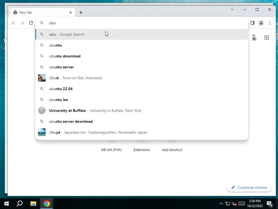This screenshot has width=278, height=209.
Task: Click Add shortcut
Action: 172,150
